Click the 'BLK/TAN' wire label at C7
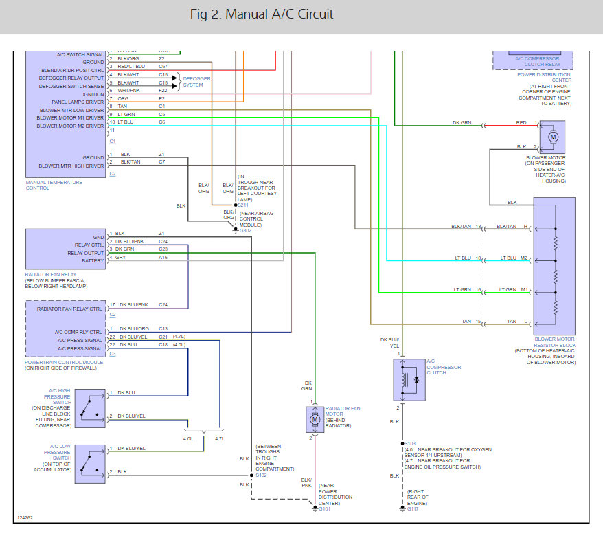 (130, 161)
